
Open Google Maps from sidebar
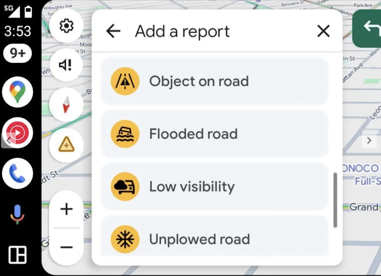pos(17,92)
